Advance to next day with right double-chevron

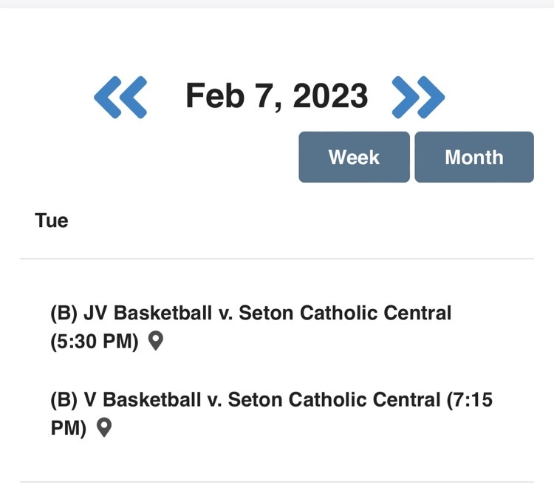pos(418,97)
